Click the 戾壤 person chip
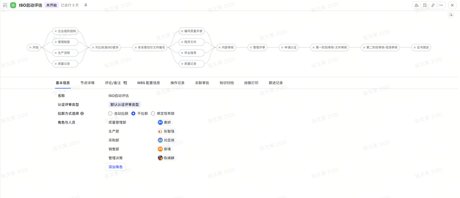Viewport: 460px width, 198px height. [165, 149]
